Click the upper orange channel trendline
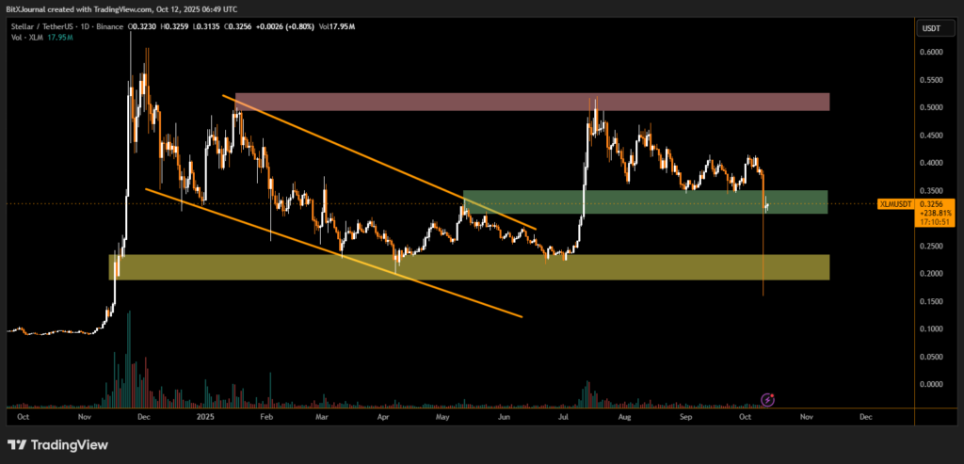 [377, 160]
